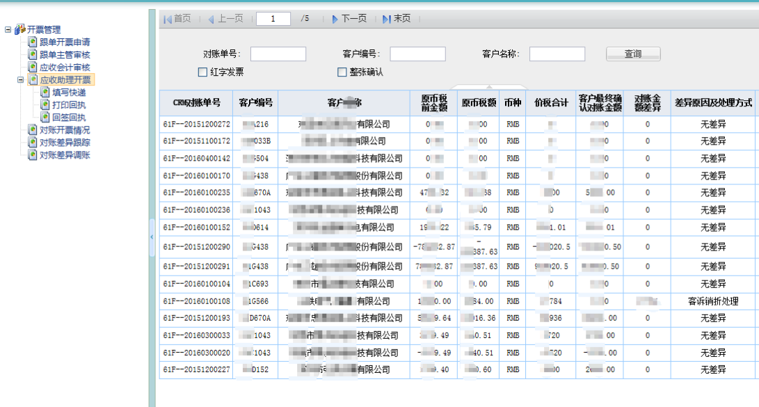This screenshot has height=407, width=759.
Task: Click the page icon beside 应收助理开票
Action: (33, 80)
